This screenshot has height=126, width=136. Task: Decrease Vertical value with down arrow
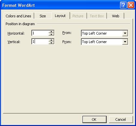click(x=51, y=43)
